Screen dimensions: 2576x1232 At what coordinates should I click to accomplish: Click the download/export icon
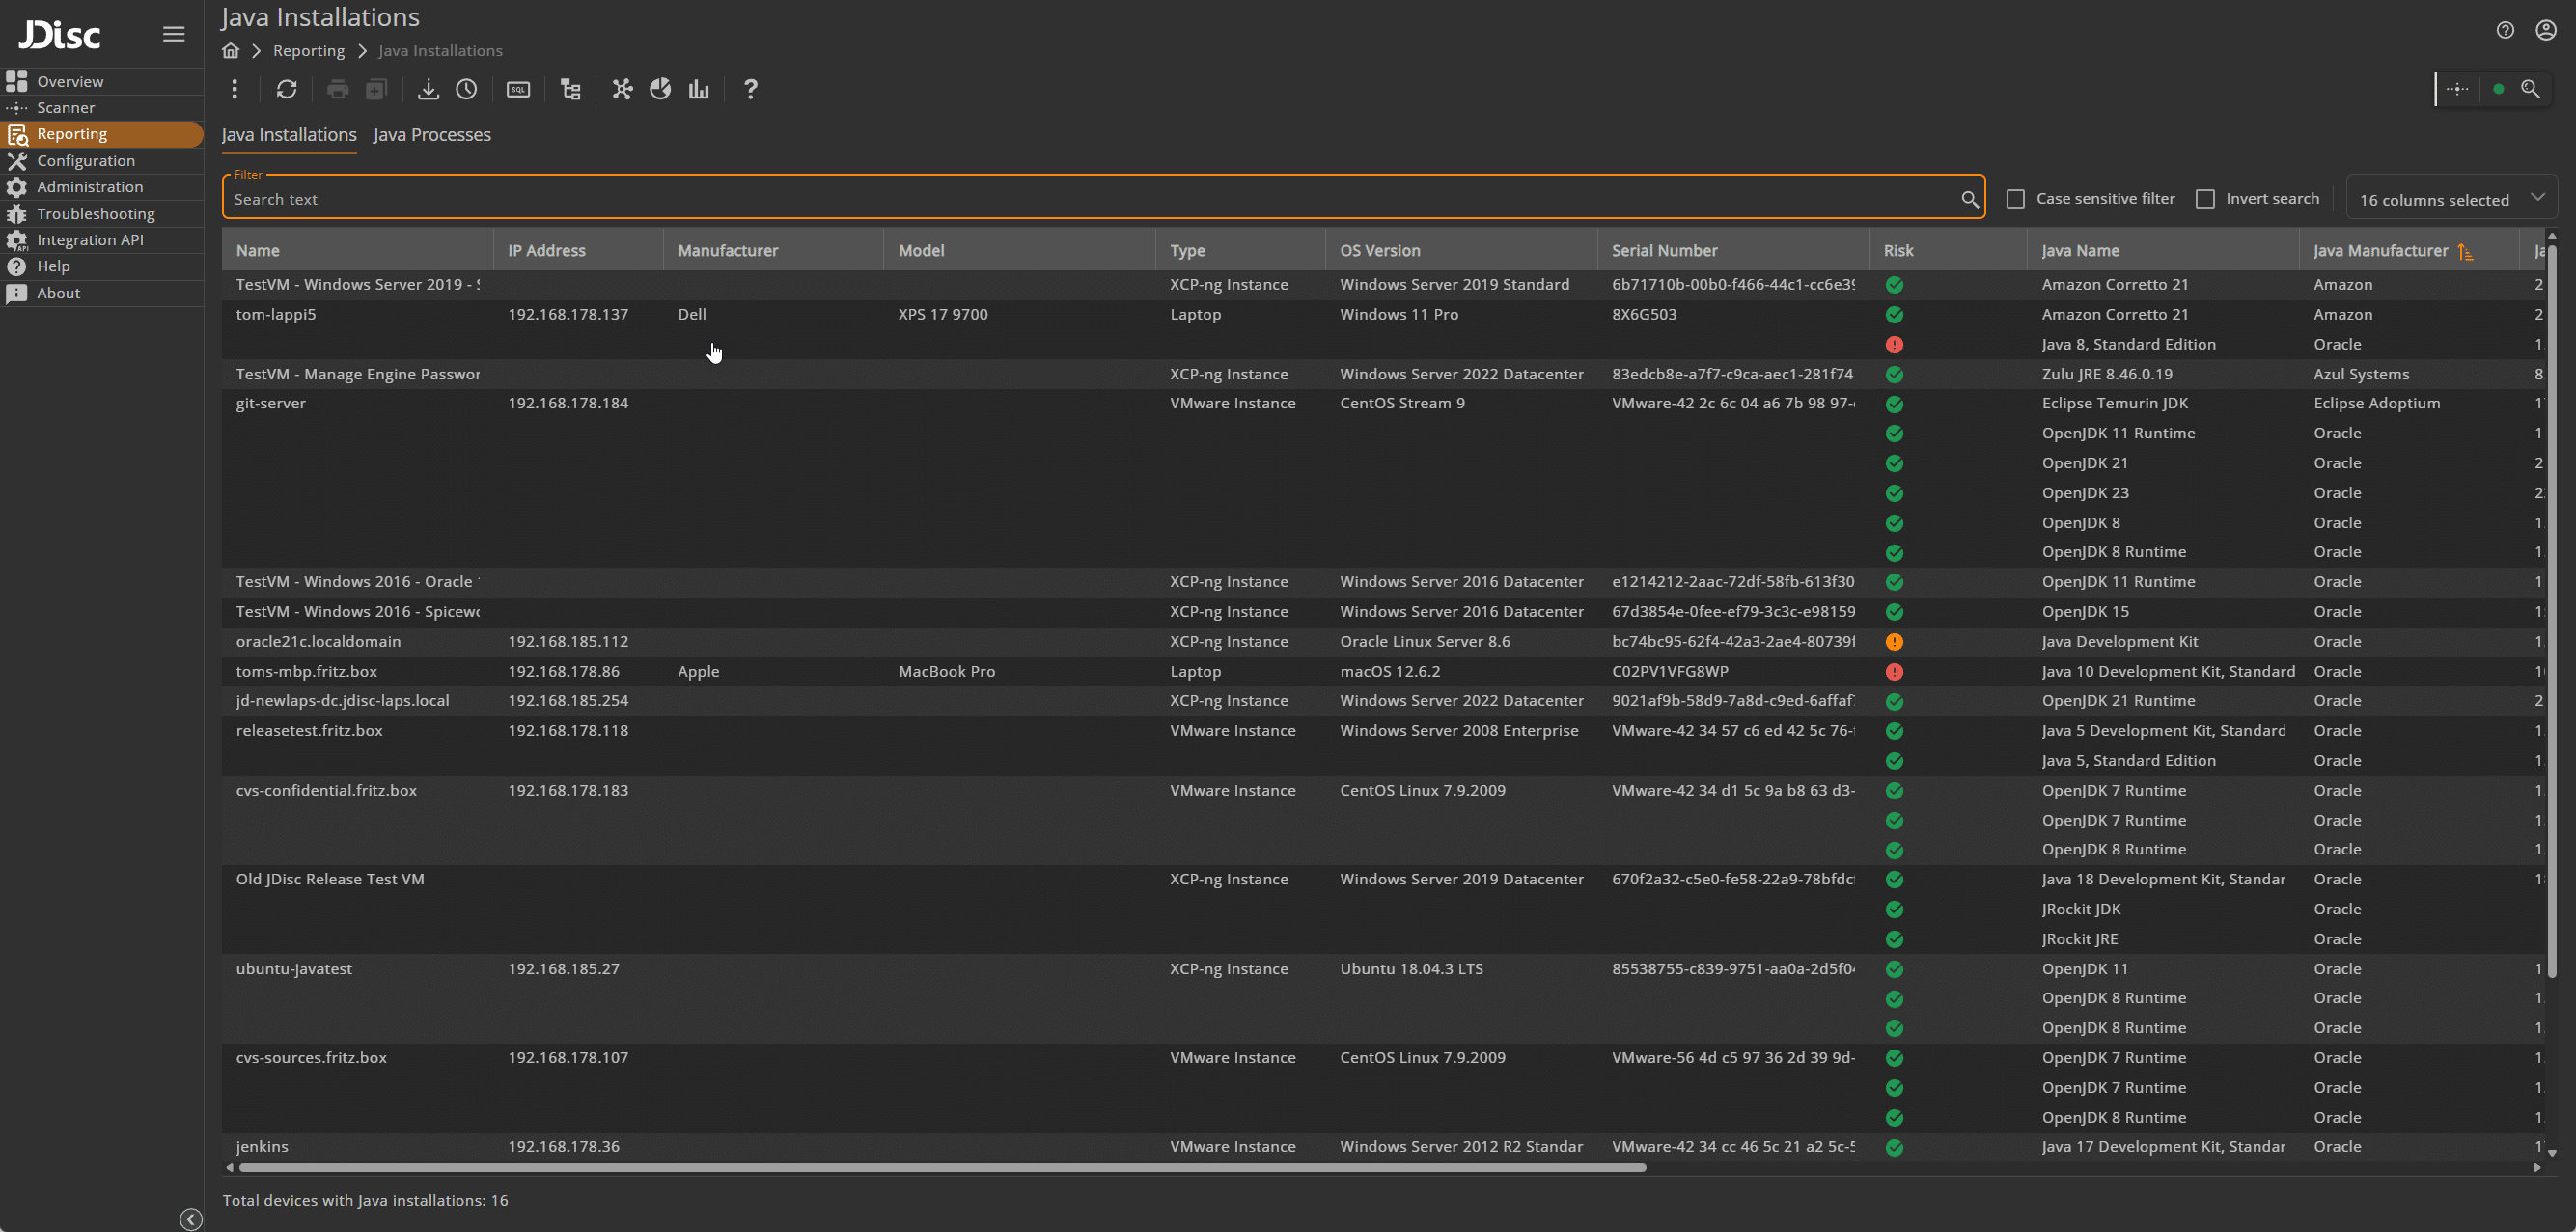[x=428, y=90]
